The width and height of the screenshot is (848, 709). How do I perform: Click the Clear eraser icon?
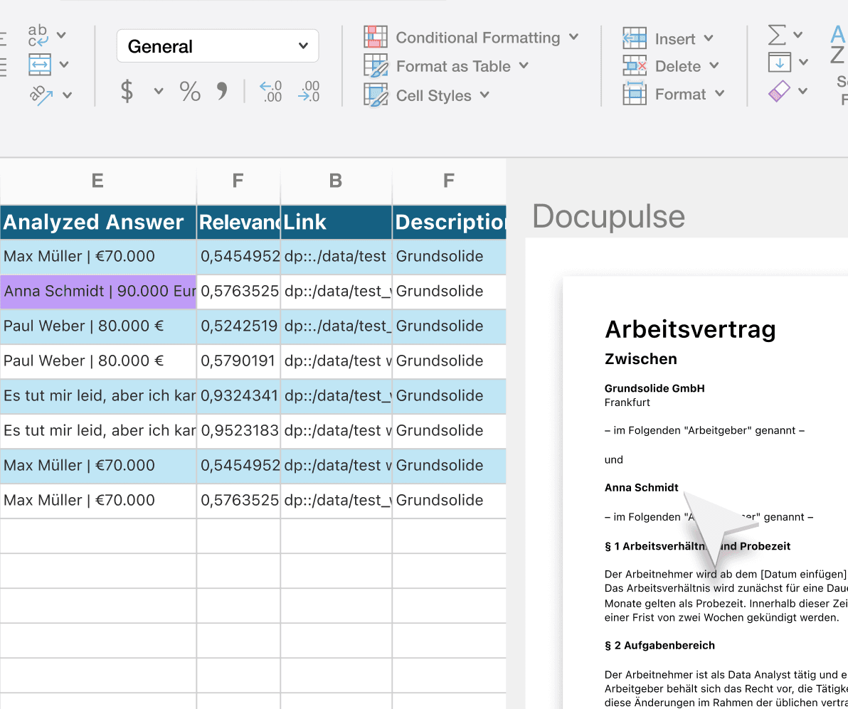pyautogui.click(x=779, y=91)
